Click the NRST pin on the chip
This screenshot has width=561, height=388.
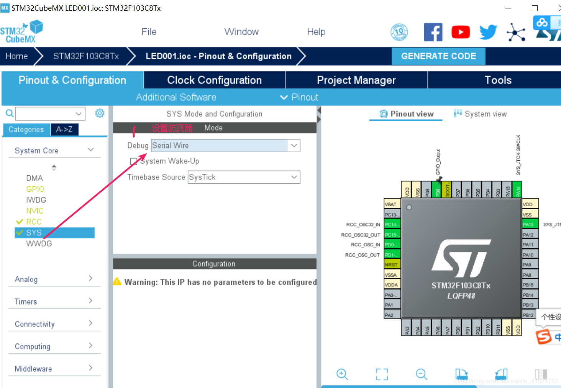tap(392, 264)
